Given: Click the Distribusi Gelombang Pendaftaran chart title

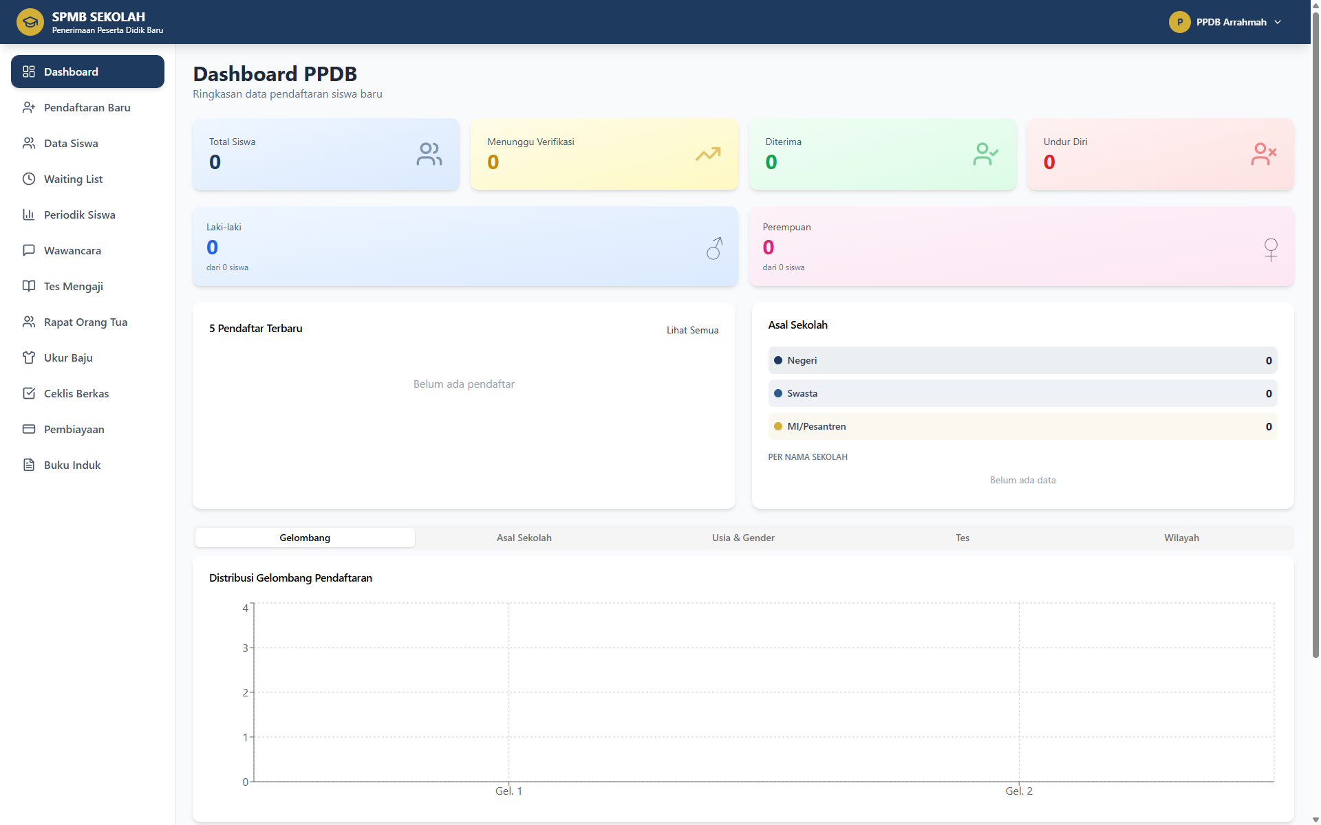Looking at the screenshot, I should click(x=290, y=577).
